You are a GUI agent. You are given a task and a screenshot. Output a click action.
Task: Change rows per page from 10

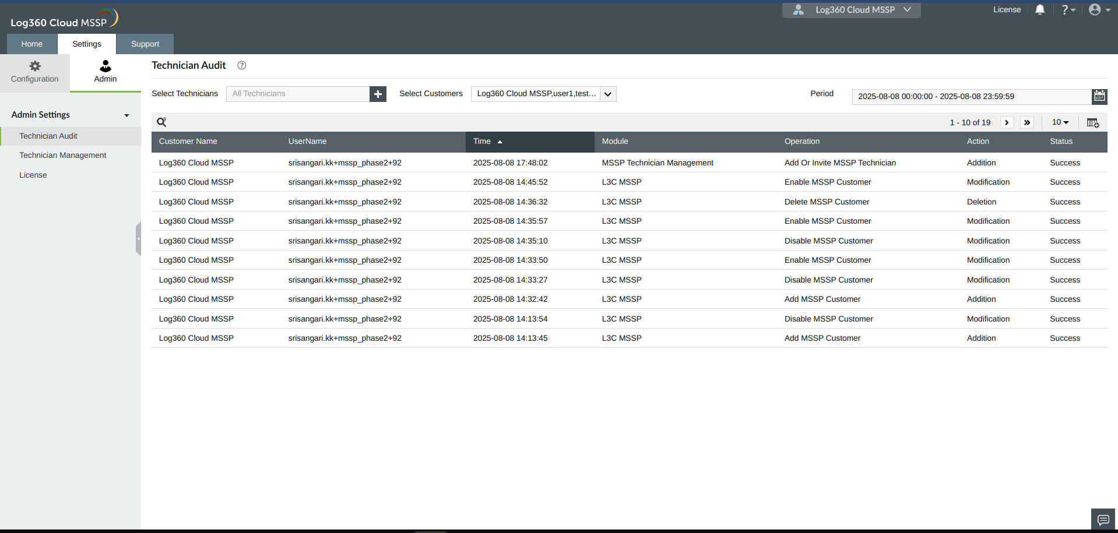pos(1060,122)
